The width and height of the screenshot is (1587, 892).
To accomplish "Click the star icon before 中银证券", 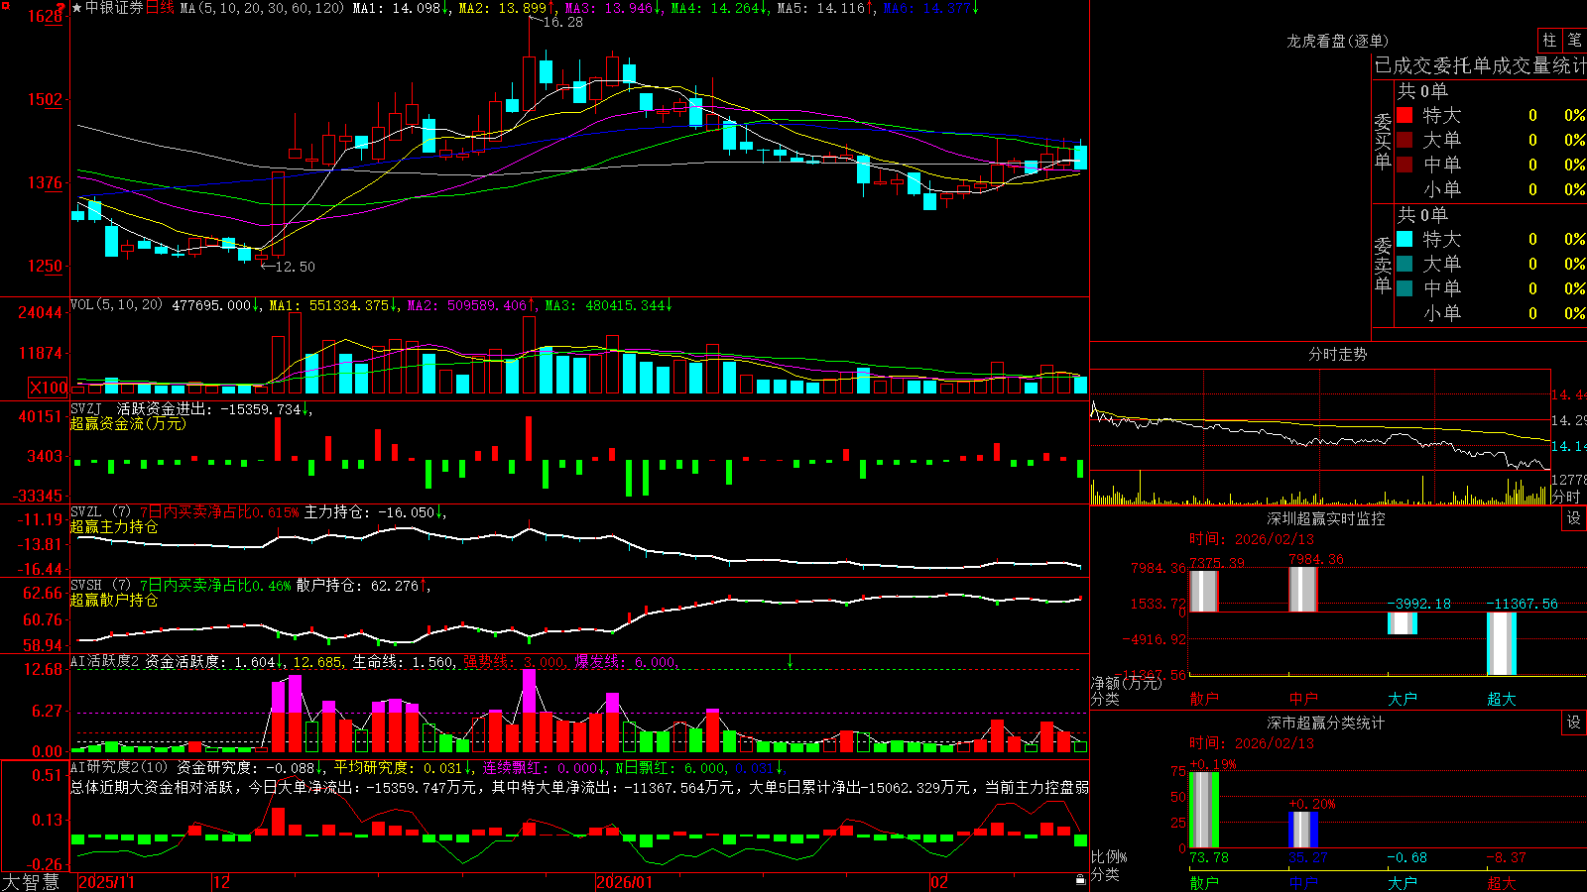I will [x=76, y=8].
